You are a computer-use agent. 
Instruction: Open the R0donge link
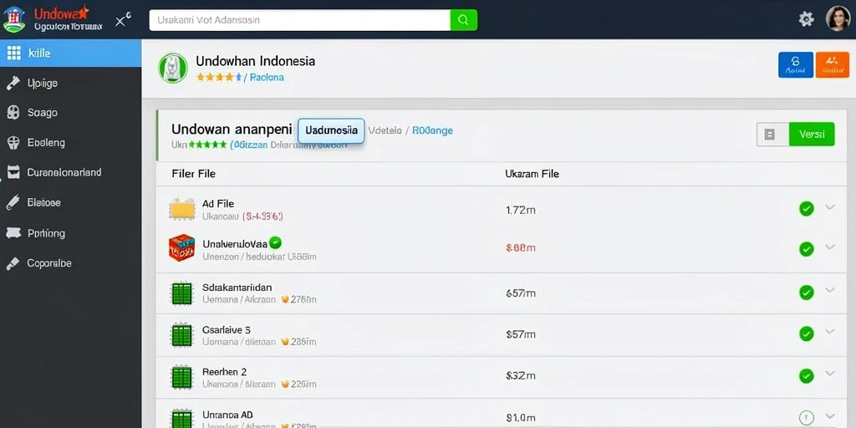coord(432,130)
